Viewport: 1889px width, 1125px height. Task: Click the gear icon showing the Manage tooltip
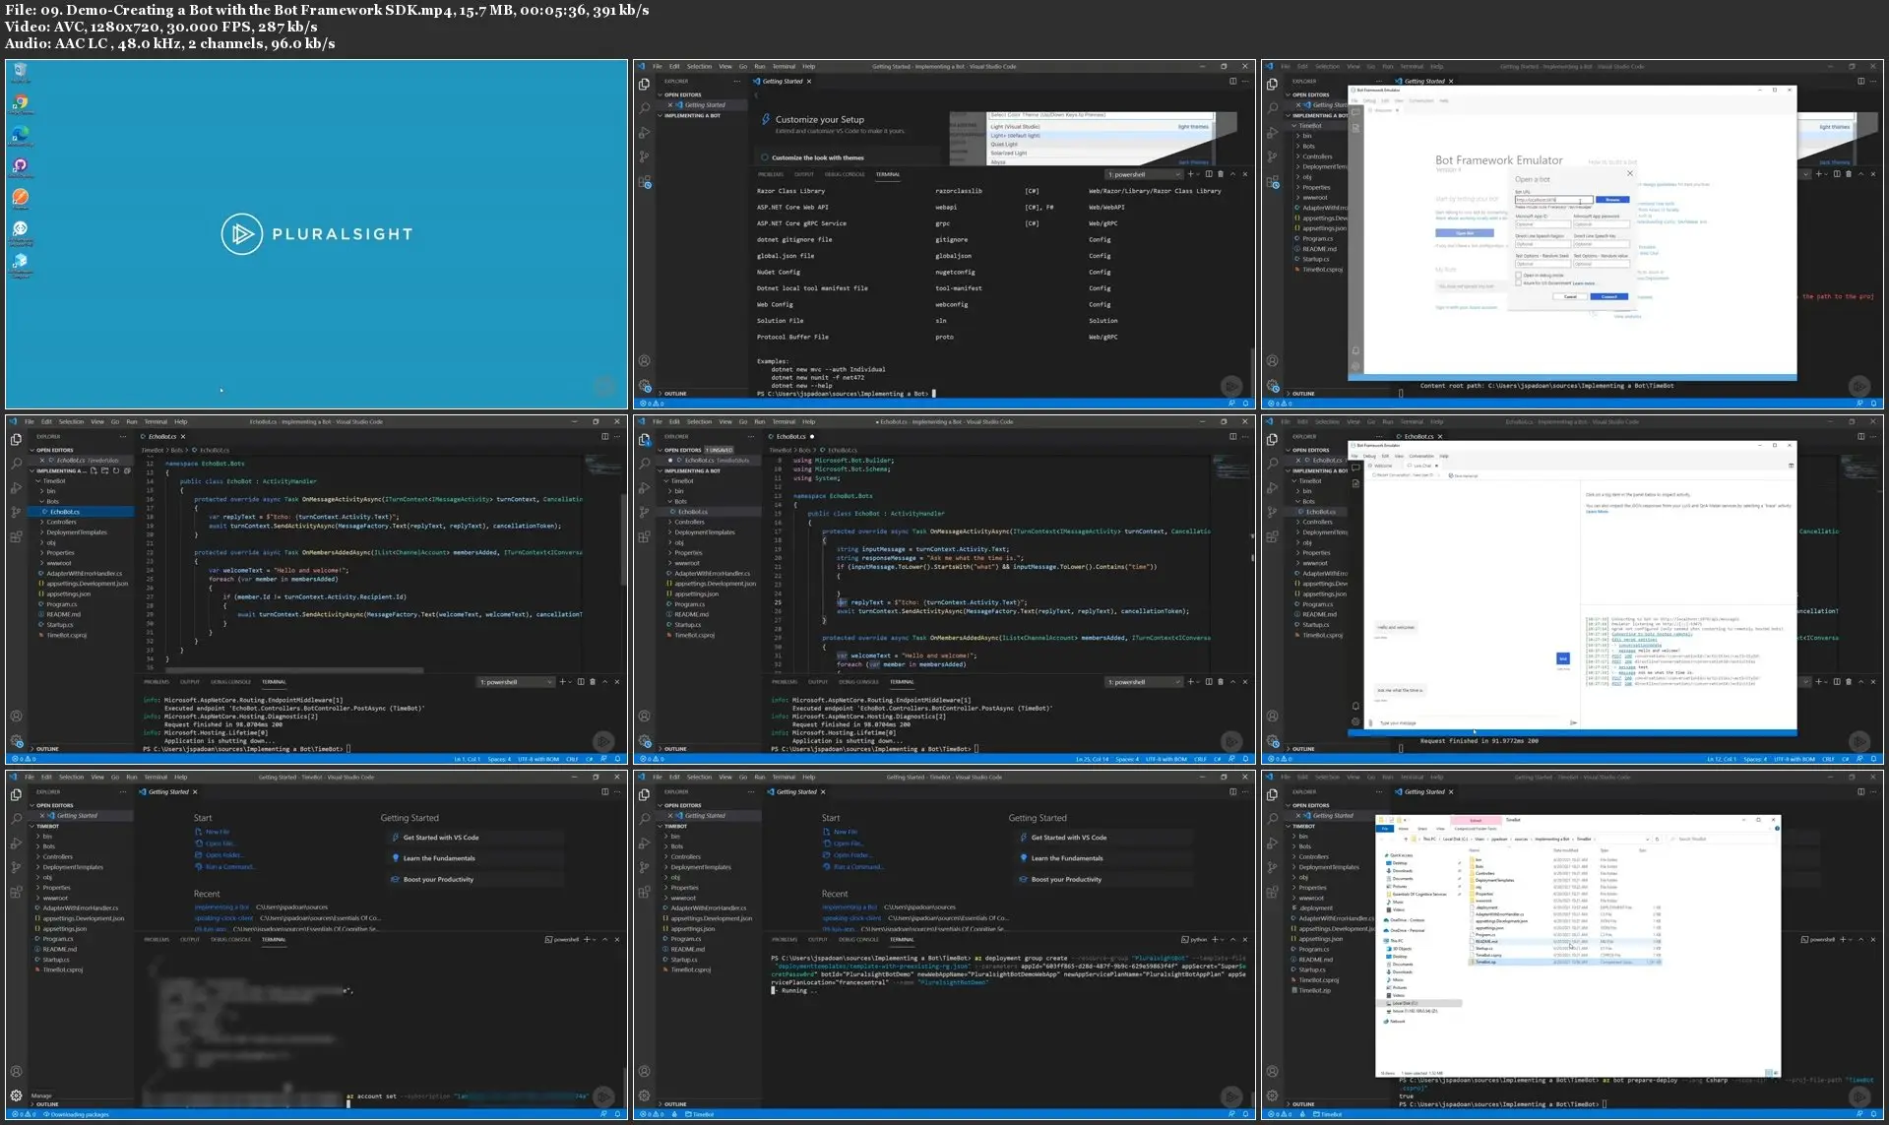tap(16, 1094)
